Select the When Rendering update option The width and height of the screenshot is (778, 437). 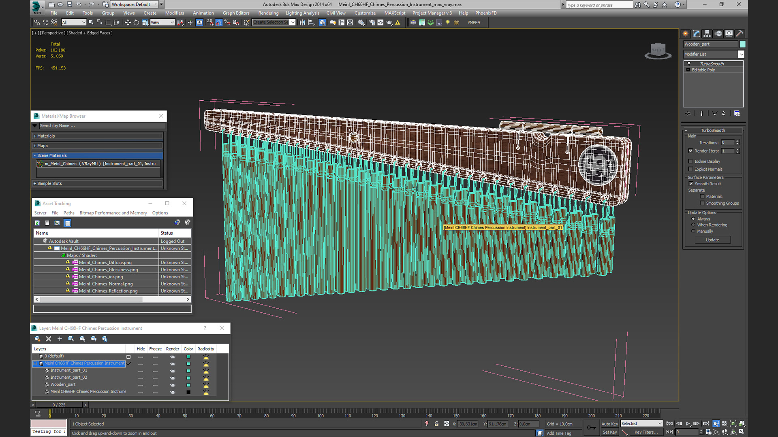point(693,225)
